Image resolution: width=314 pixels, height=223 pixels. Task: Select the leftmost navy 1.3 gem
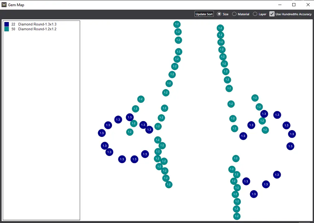(102, 133)
